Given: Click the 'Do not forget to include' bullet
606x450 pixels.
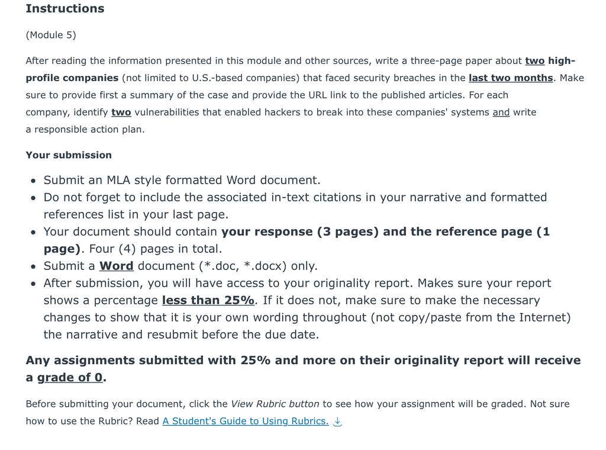Looking at the screenshot, I should pos(295,205).
